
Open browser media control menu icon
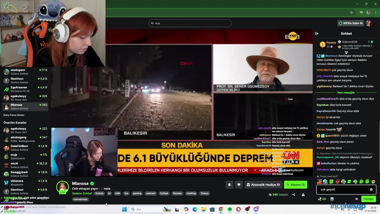[361, 12]
